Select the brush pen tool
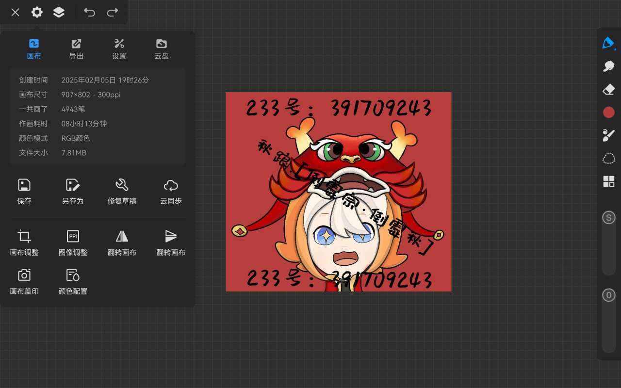 coord(608,43)
